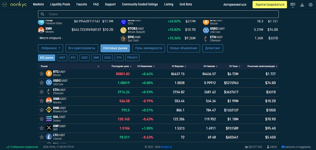
Task: Favorite the BTC/USDT market star
Action: 41,74
